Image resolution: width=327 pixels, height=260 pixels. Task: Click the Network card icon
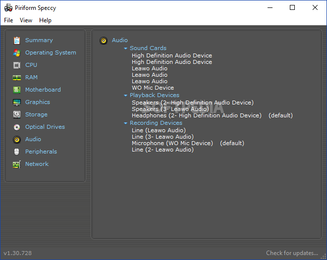tap(17, 164)
